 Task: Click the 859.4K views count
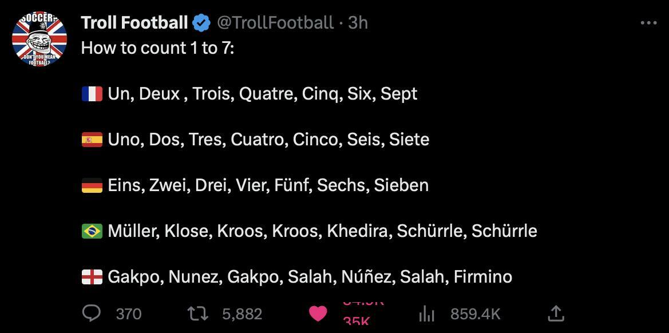click(x=475, y=314)
